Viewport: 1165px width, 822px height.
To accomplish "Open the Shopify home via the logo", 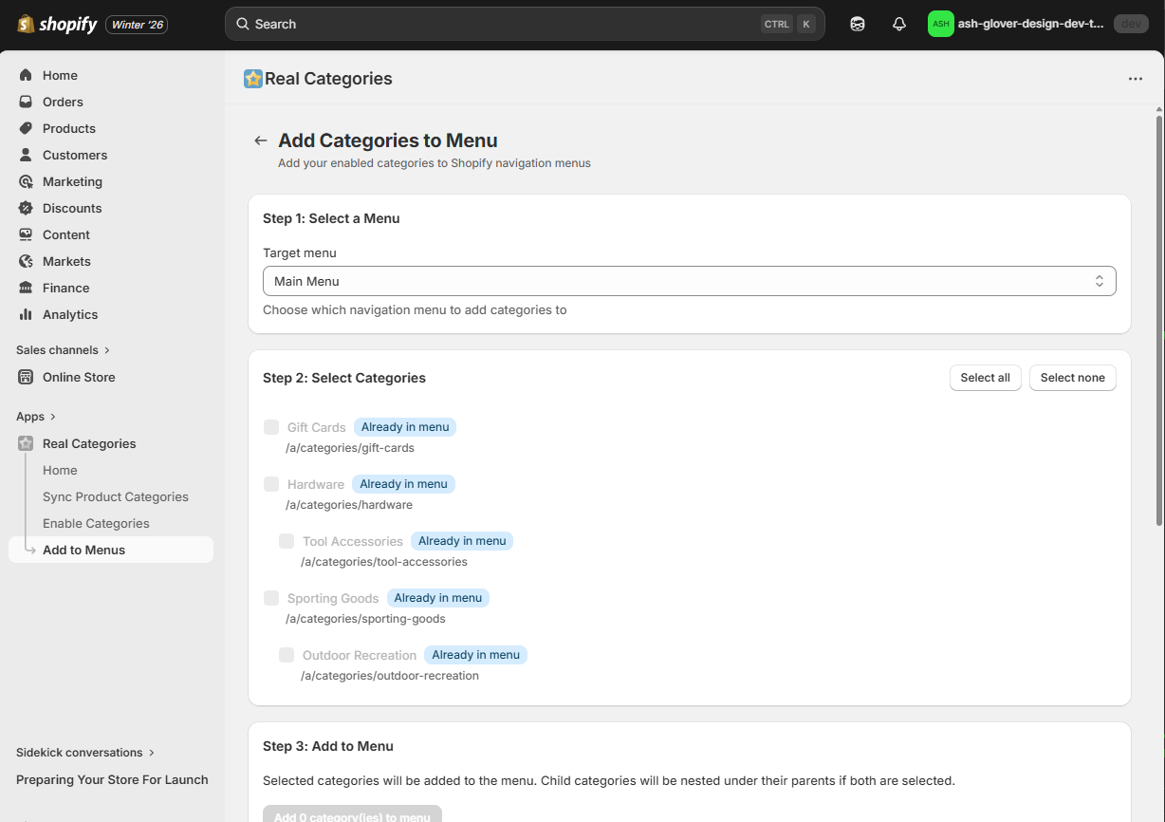I will [x=26, y=24].
